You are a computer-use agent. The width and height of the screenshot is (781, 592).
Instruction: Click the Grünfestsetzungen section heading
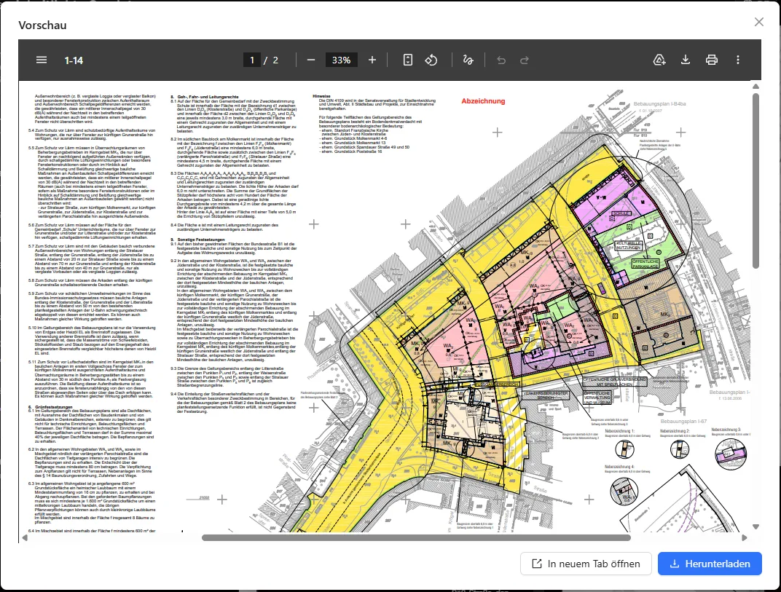click(x=51, y=407)
